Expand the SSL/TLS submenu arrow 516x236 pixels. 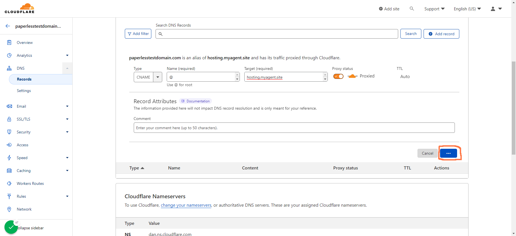coord(67,119)
